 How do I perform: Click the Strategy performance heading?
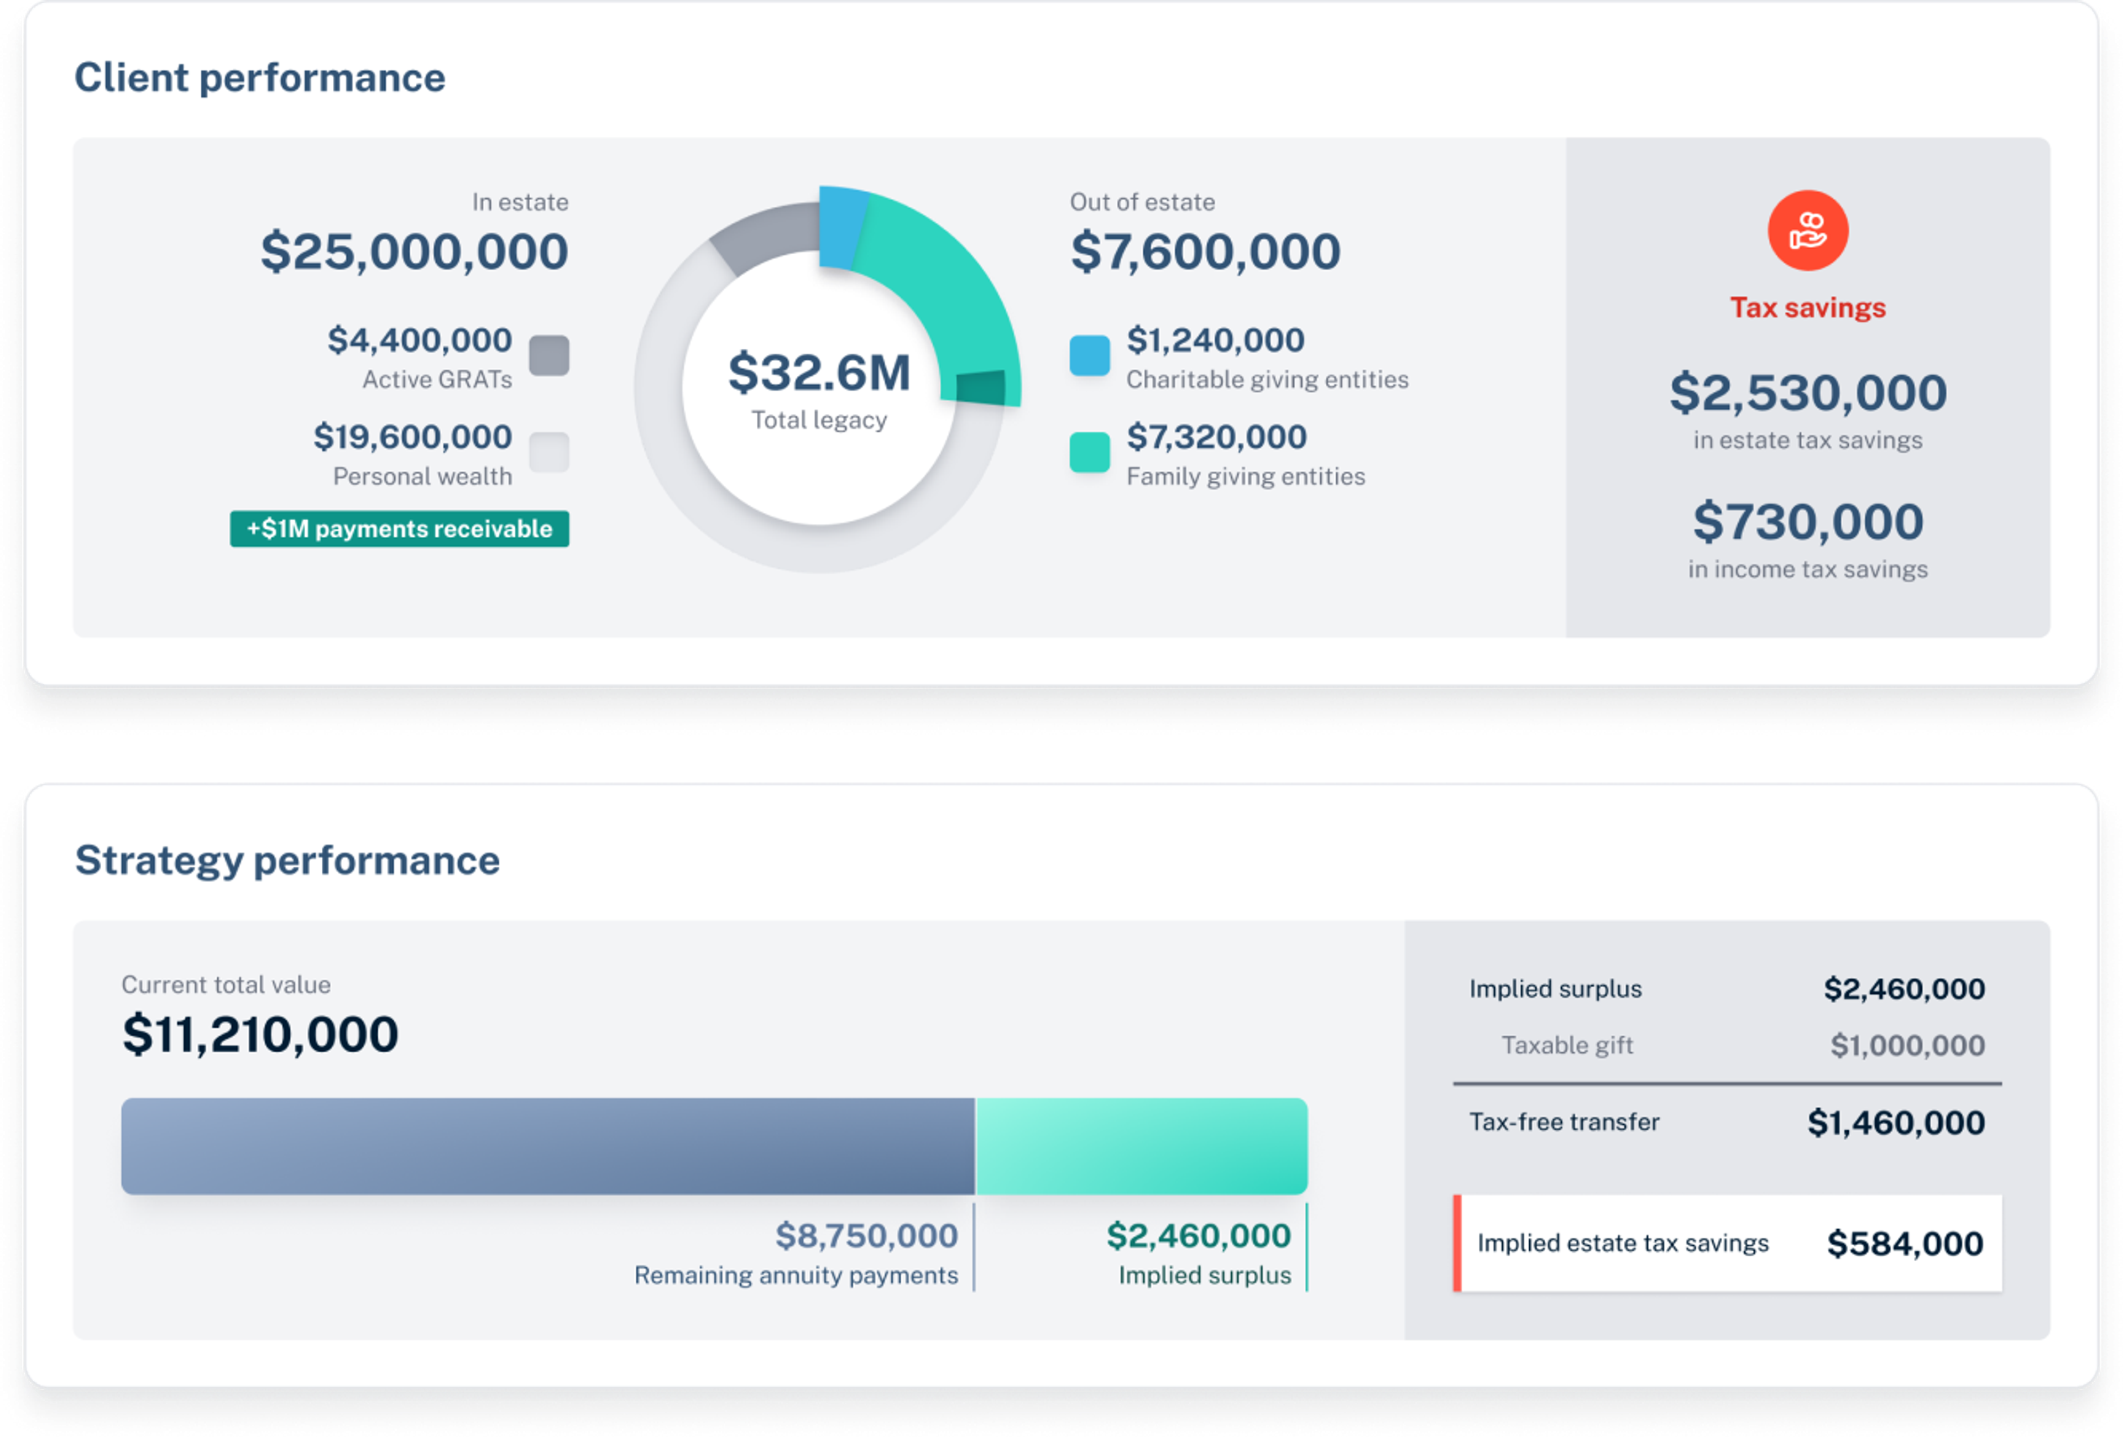[287, 860]
